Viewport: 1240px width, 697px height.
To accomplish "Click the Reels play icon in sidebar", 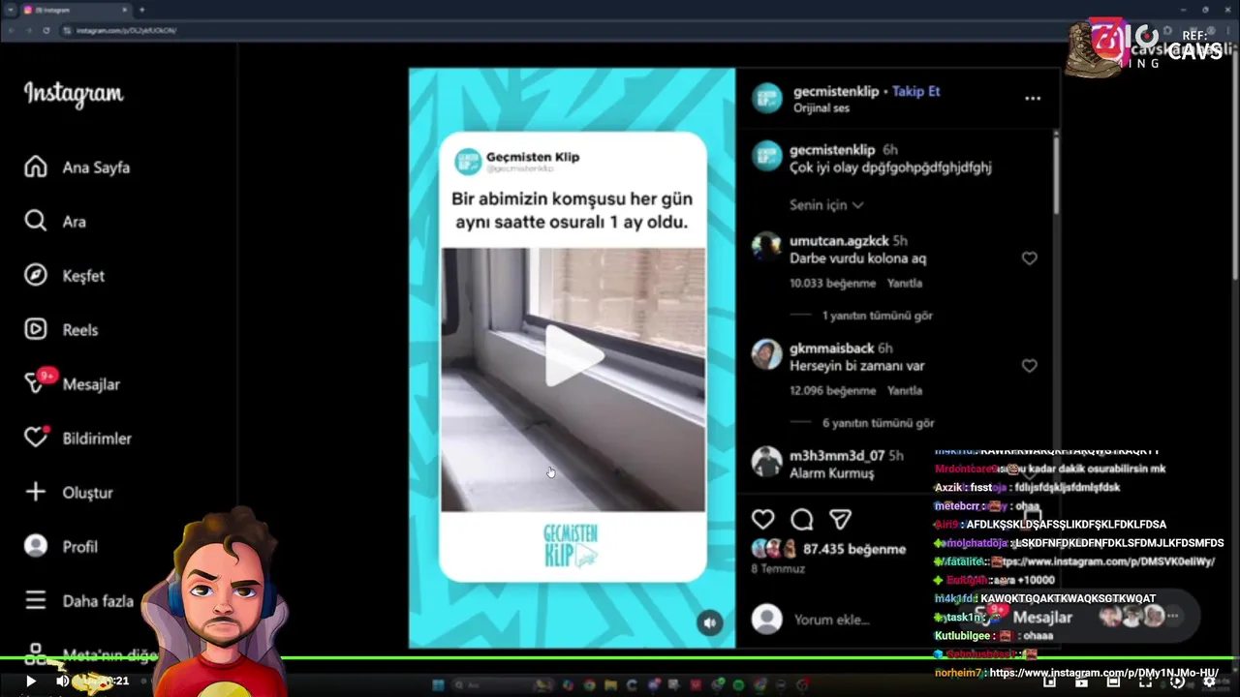I will 36,330.
